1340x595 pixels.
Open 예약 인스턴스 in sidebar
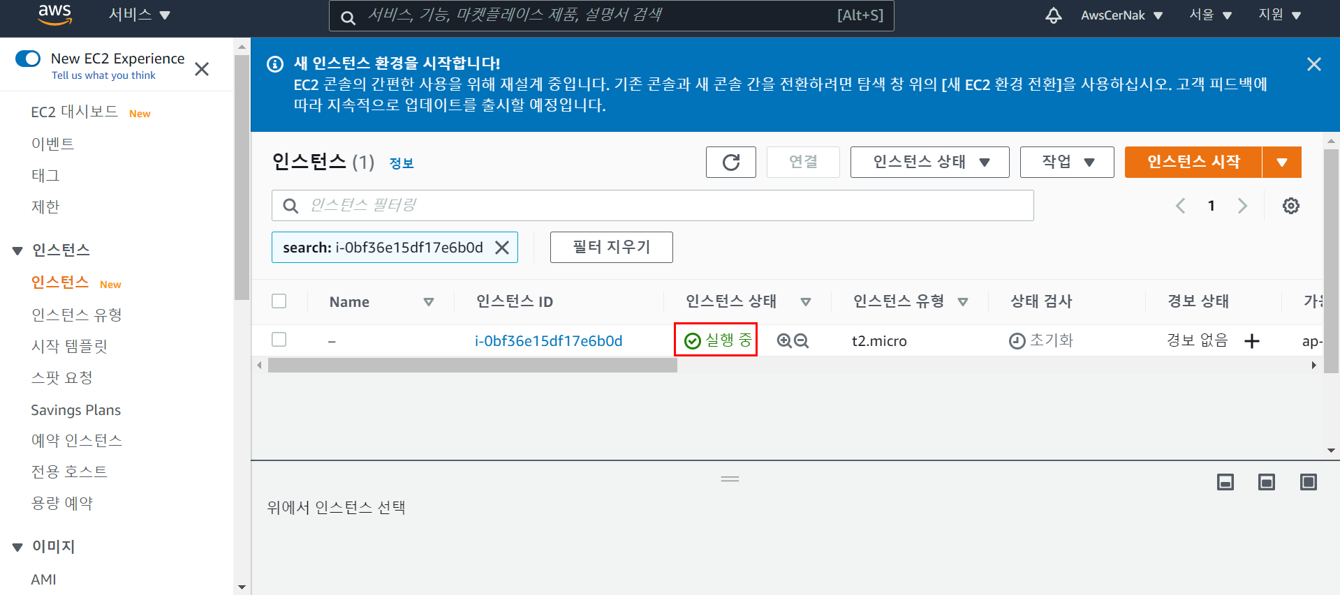(77, 440)
